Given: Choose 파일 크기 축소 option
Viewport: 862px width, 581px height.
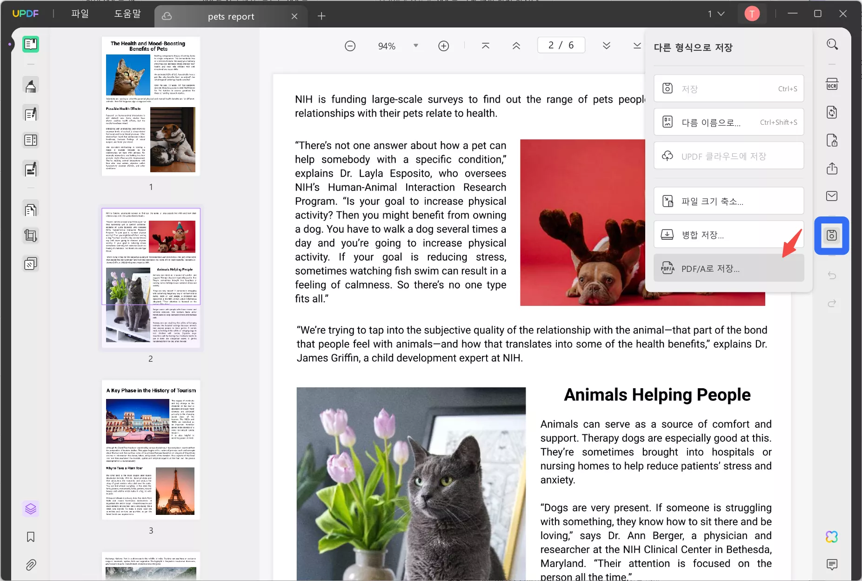Looking at the screenshot, I should pos(728,201).
